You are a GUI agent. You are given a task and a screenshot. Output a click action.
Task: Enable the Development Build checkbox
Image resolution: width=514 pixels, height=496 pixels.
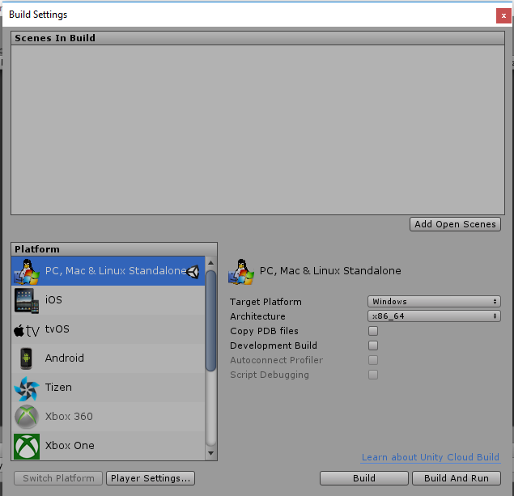pos(373,346)
